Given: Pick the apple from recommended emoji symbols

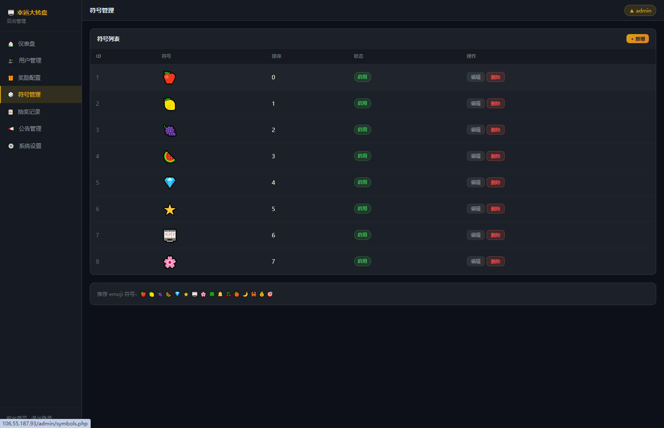Looking at the screenshot, I should tap(143, 294).
